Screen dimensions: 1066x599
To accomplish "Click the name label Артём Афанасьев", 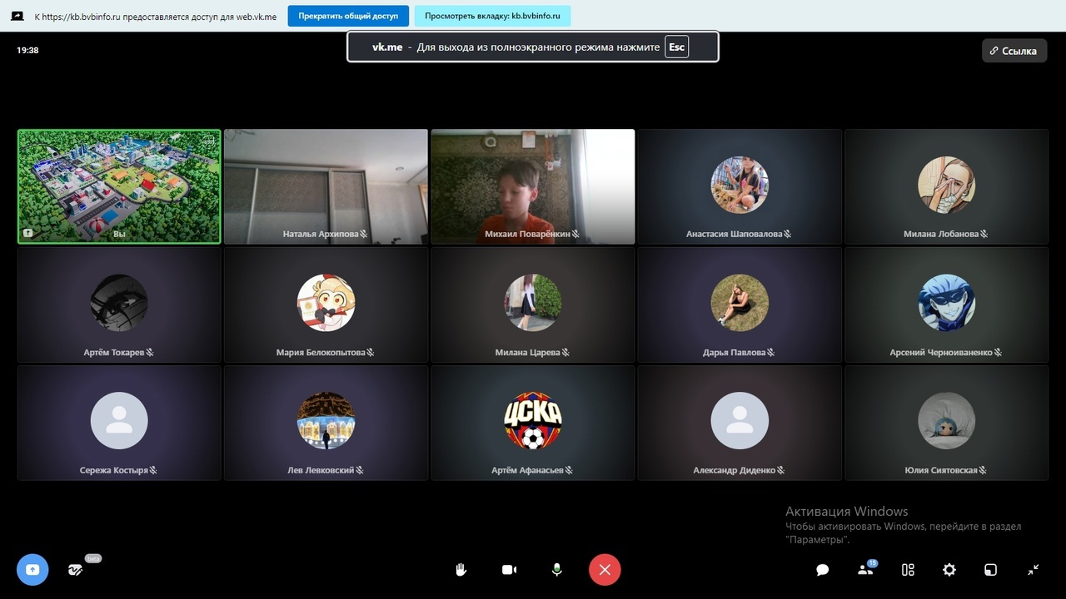I will (527, 471).
